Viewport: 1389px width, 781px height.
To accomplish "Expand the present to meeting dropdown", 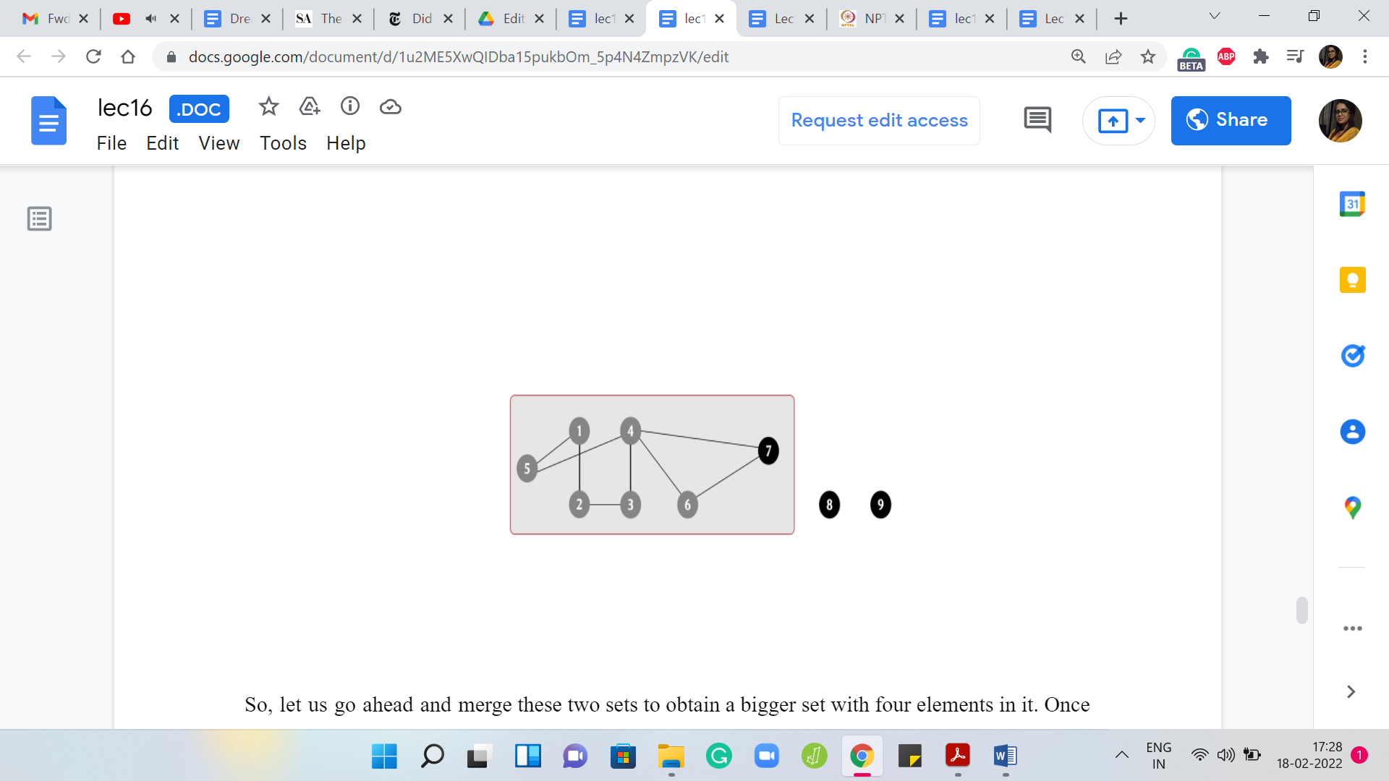I will click(1141, 120).
